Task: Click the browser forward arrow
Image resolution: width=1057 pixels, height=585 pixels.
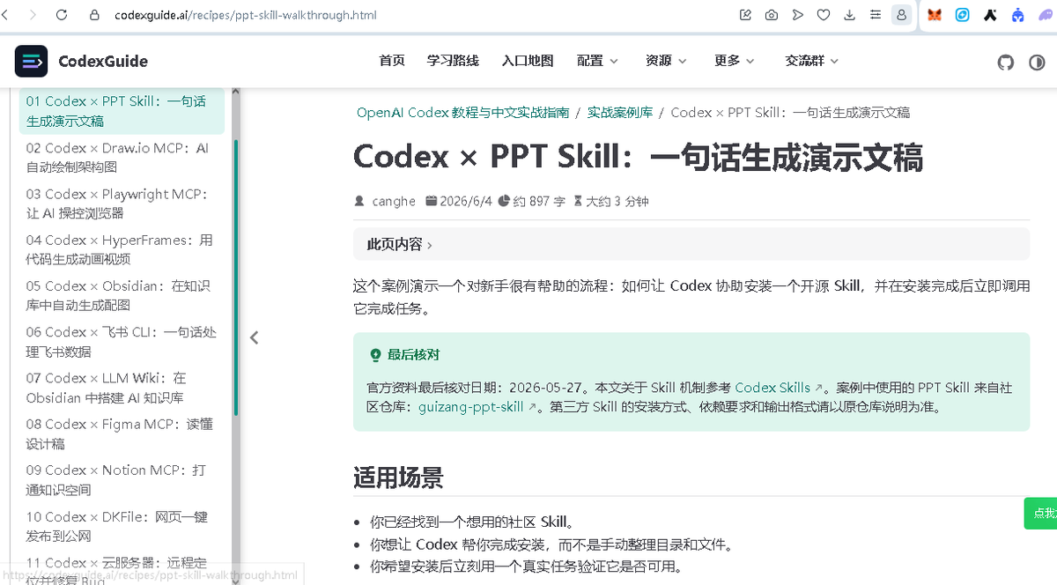Action: [33, 15]
